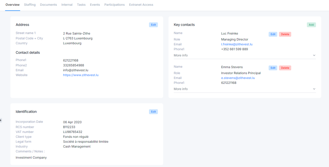Viewport: 329px width, 167px height.
Task: Click the Overview tab
Action: [x=13, y=5]
